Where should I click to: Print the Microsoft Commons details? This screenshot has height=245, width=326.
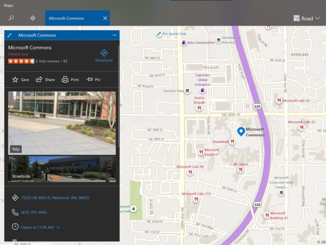click(x=70, y=80)
